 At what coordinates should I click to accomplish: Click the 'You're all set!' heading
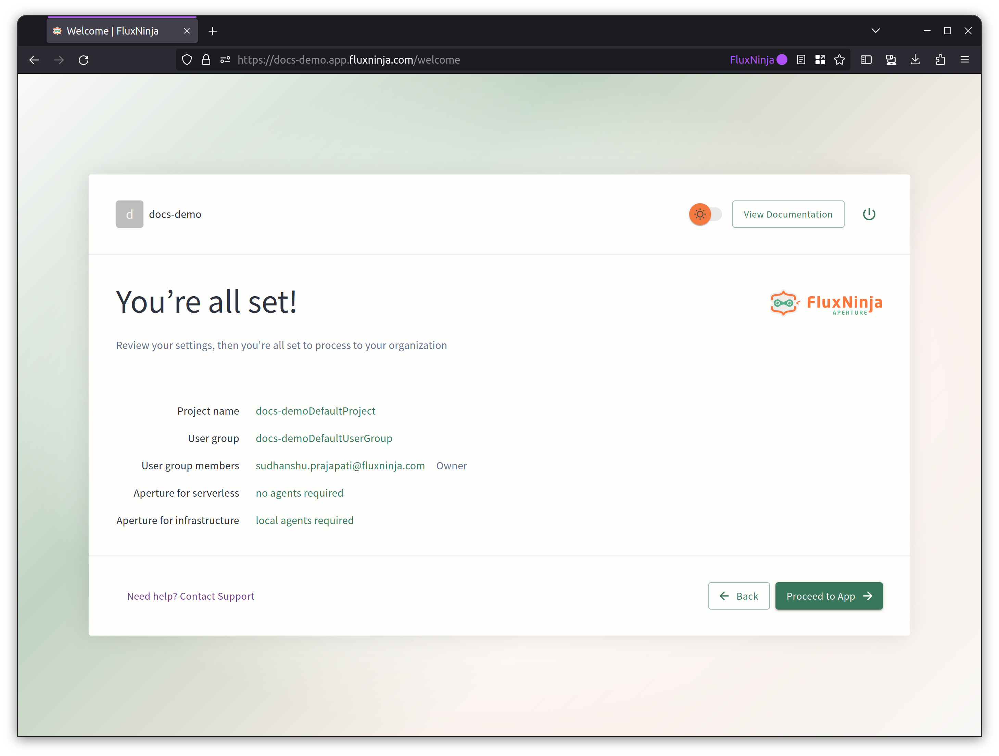coord(206,302)
